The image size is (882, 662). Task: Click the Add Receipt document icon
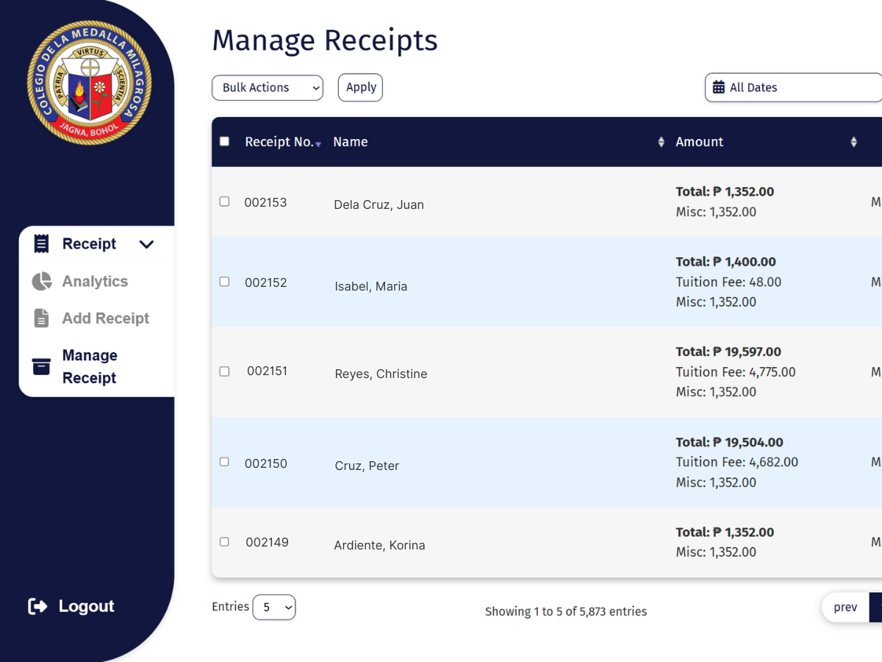pyautogui.click(x=42, y=318)
